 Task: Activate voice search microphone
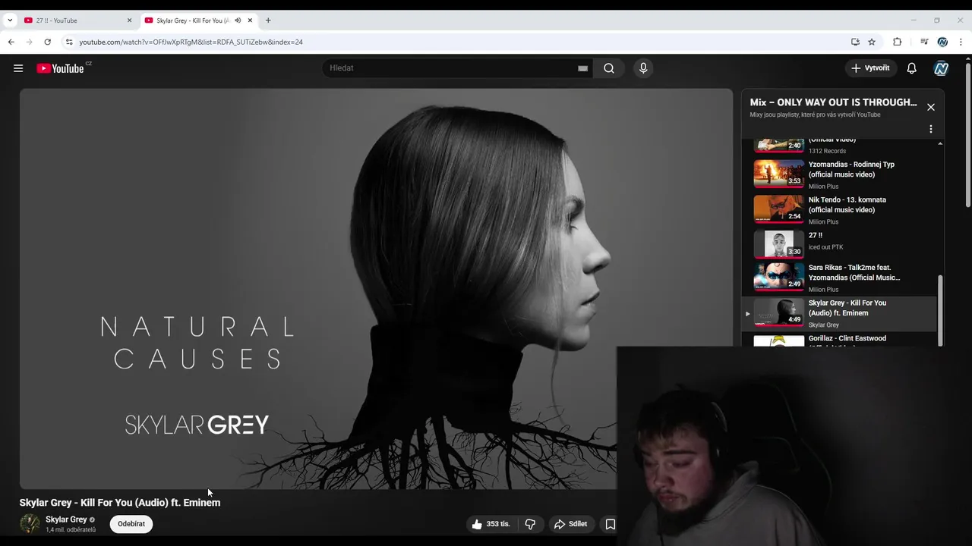click(x=643, y=68)
